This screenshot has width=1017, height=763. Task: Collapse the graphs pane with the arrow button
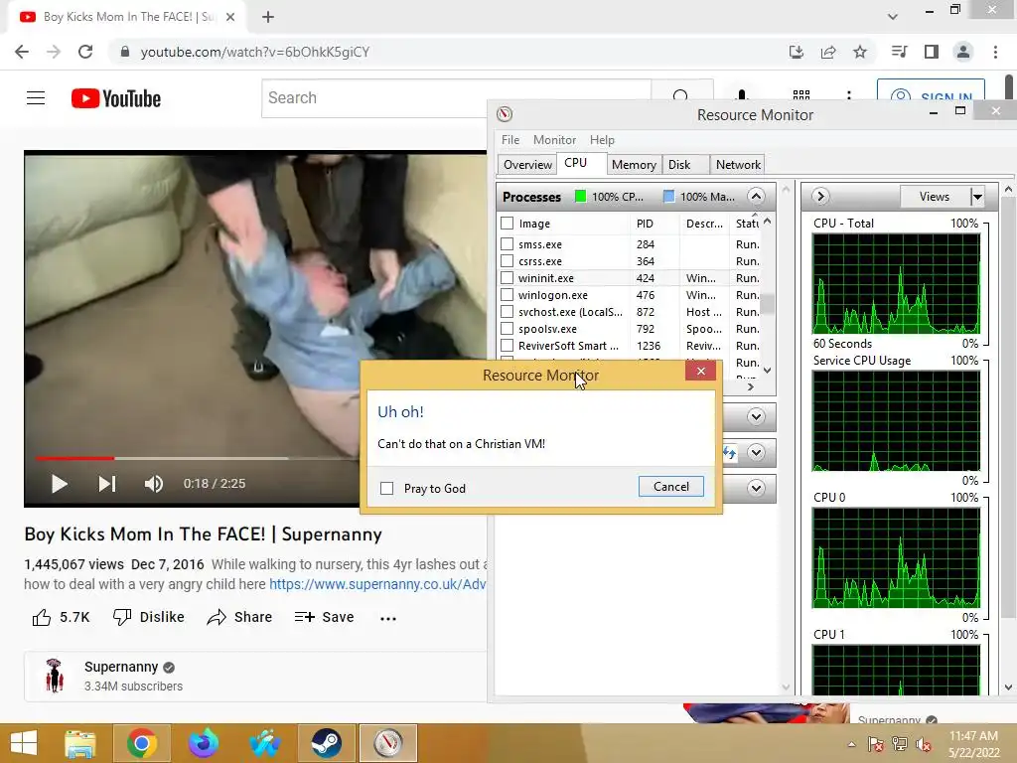pyautogui.click(x=820, y=196)
